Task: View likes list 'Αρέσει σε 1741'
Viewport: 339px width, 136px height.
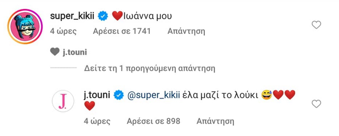Action: [x=122, y=31]
